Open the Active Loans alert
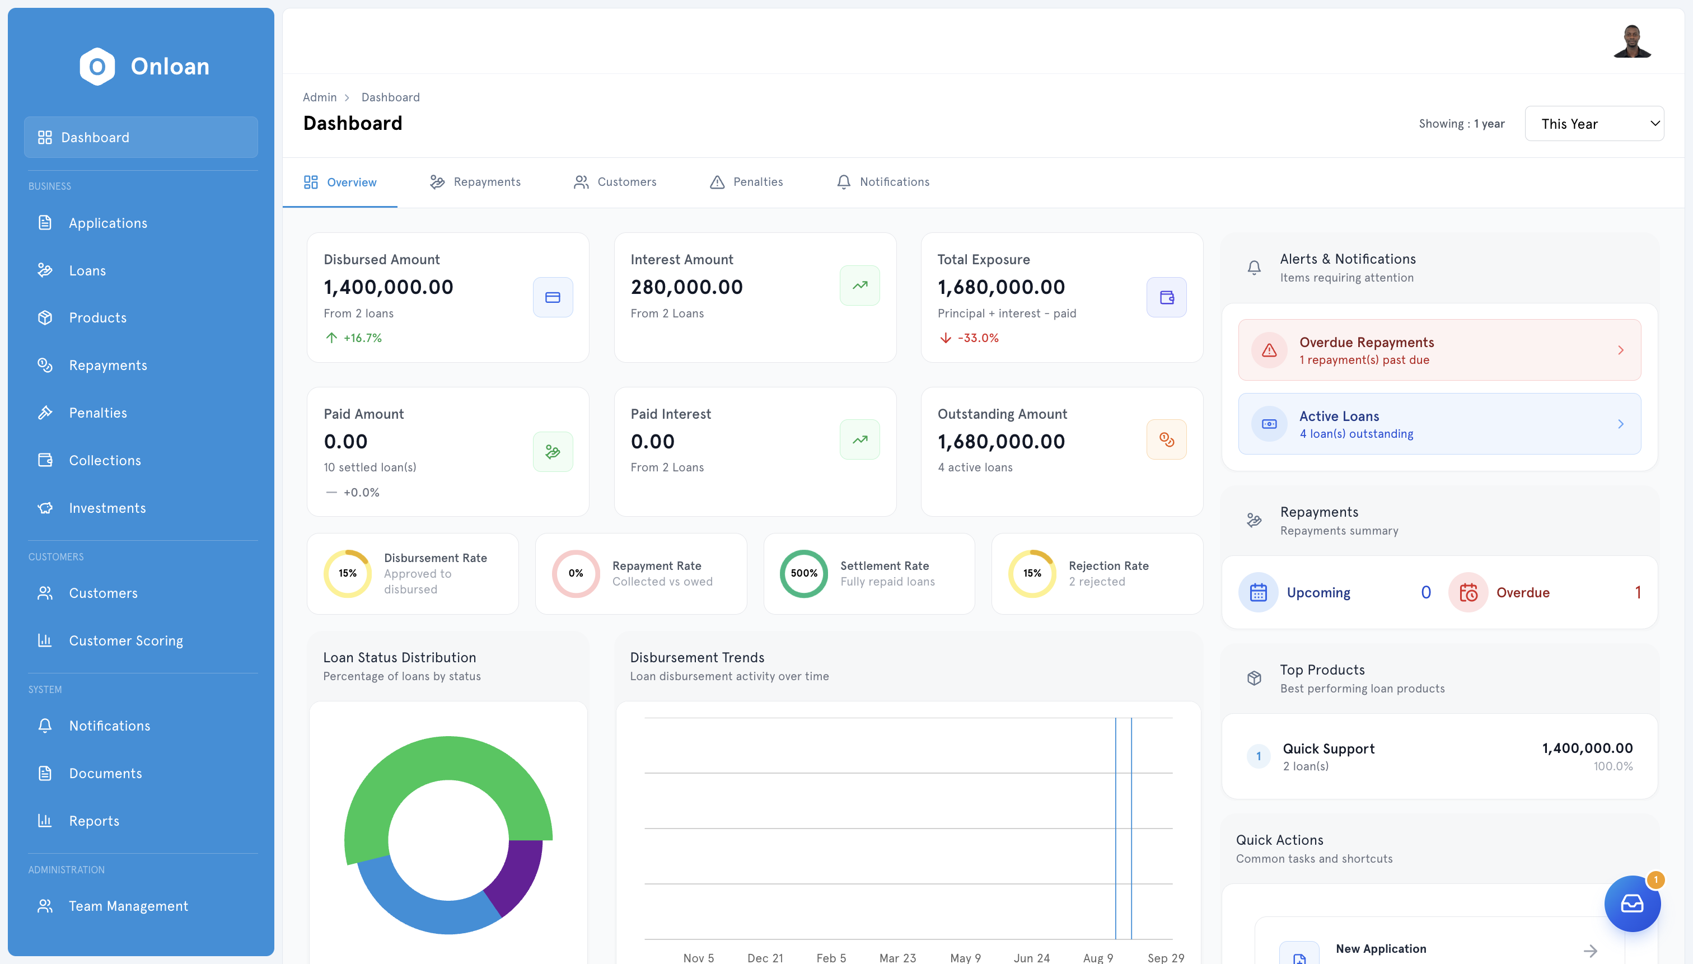Screen dimensions: 1693x964 [1439, 424]
